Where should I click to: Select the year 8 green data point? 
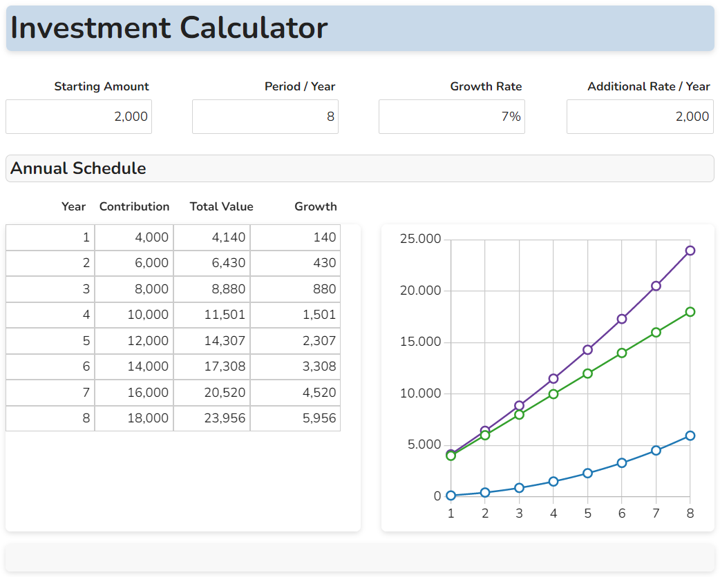pyautogui.click(x=690, y=312)
